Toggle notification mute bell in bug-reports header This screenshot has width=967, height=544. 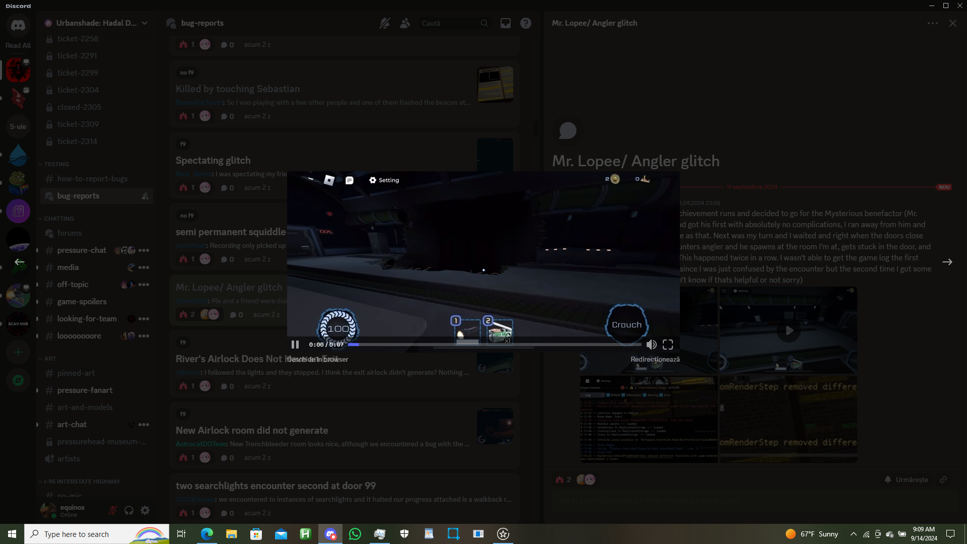click(385, 23)
